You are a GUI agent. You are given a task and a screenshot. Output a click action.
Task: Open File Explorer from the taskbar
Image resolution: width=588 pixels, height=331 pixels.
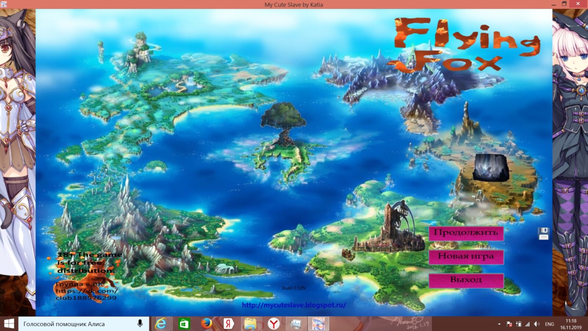point(249,324)
